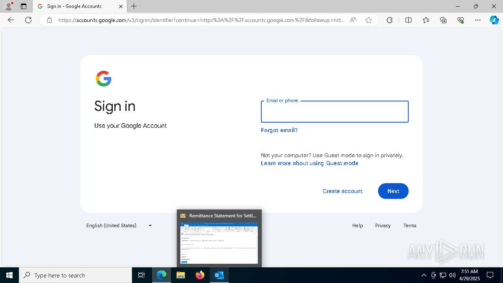
Task: Open the network tray icon
Action: click(x=443, y=275)
